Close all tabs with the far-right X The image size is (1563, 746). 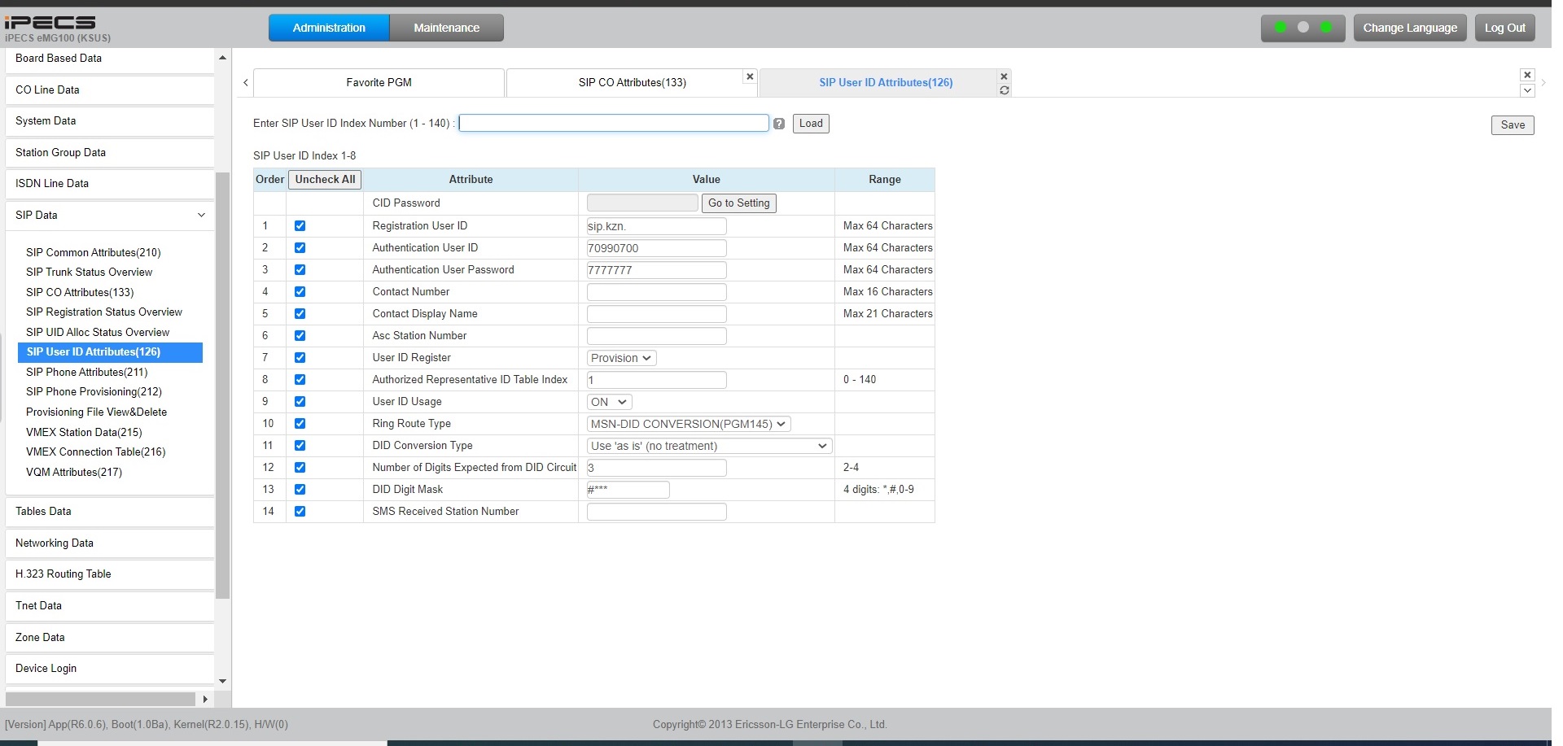pyautogui.click(x=1527, y=75)
